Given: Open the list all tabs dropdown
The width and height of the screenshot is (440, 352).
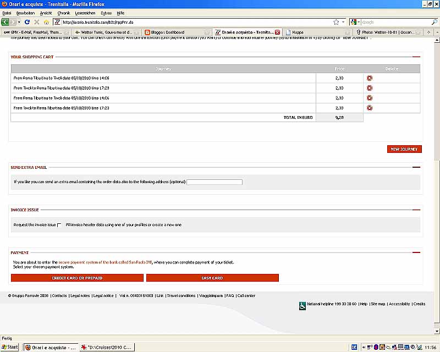Looking at the screenshot, I should pos(437,32).
